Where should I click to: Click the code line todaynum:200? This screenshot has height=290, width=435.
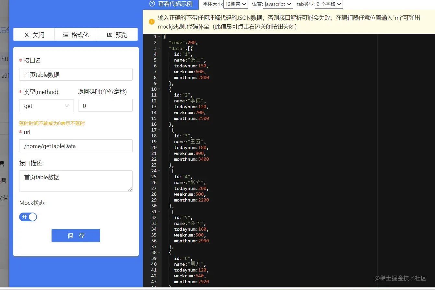191,188
